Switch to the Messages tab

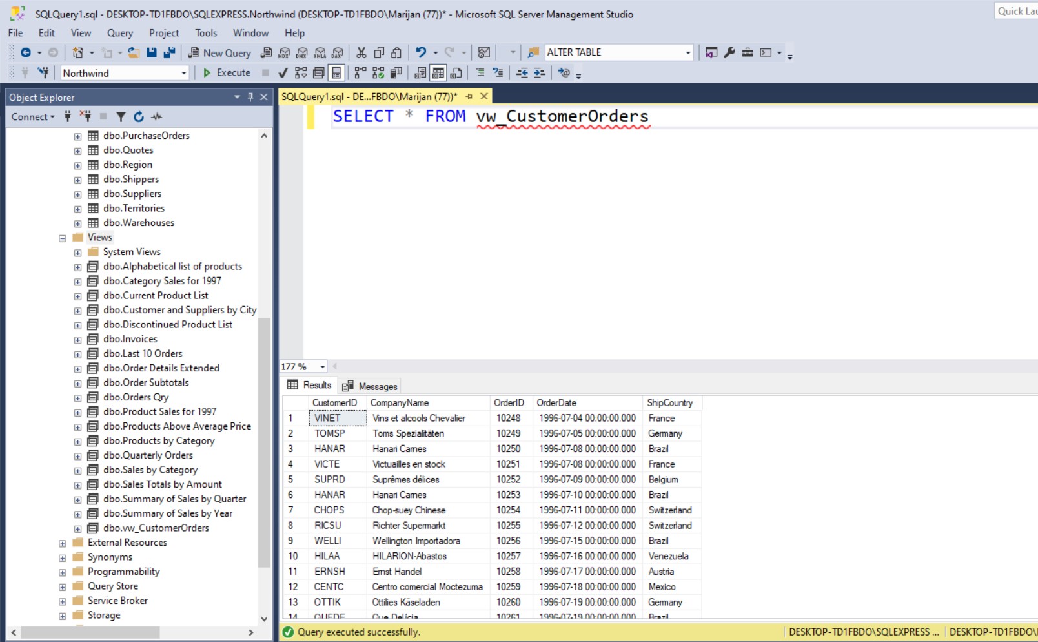point(371,386)
